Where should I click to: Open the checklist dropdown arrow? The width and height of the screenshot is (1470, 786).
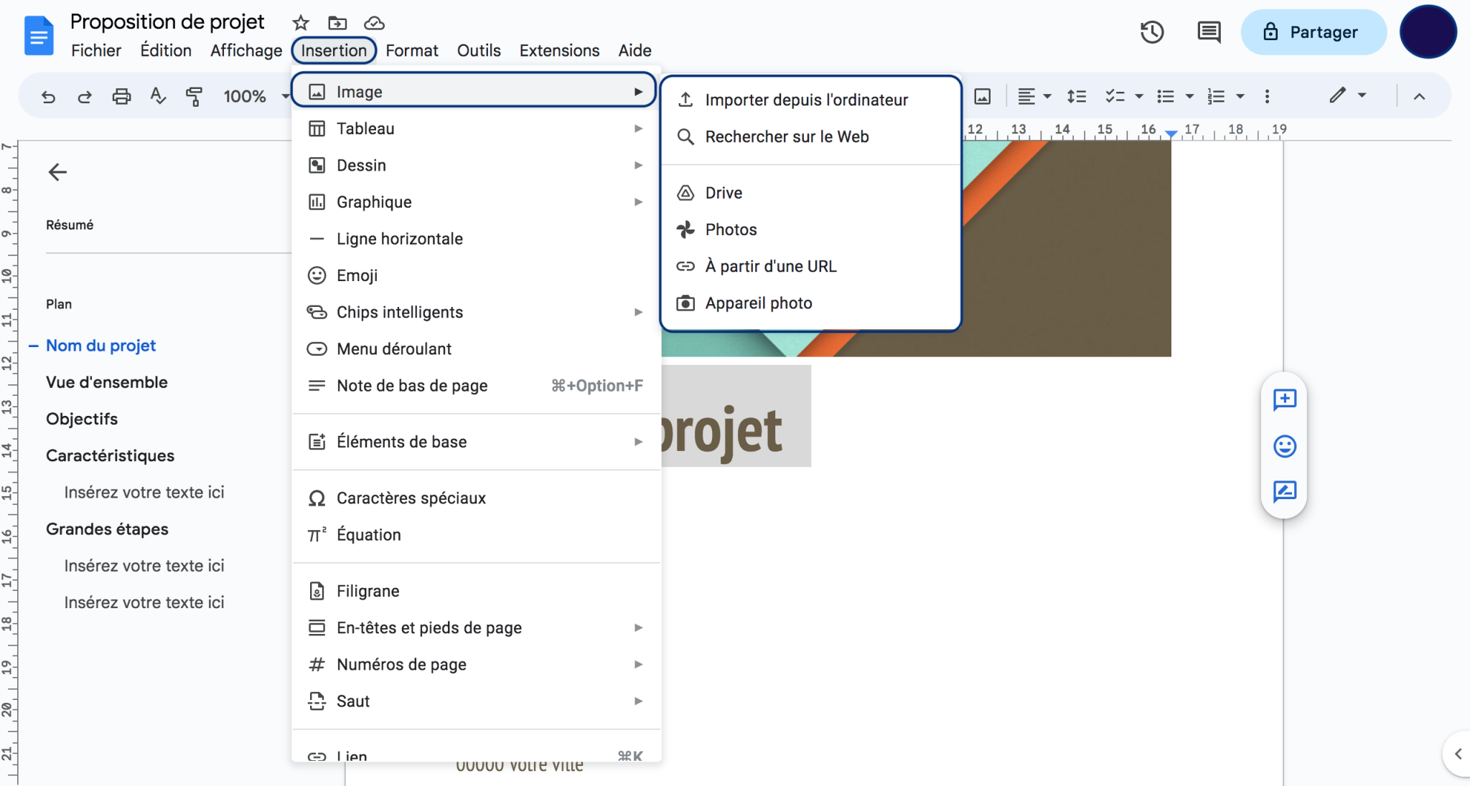[x=1138, y=96]
